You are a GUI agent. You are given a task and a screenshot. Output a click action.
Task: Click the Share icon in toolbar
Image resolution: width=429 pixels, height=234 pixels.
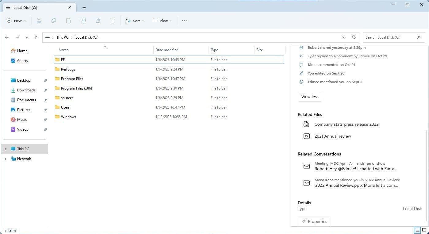[x=98, y=21]
